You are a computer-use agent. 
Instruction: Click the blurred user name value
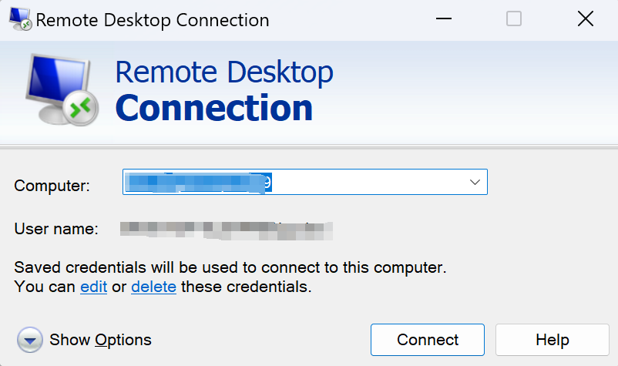coord(226,229)
